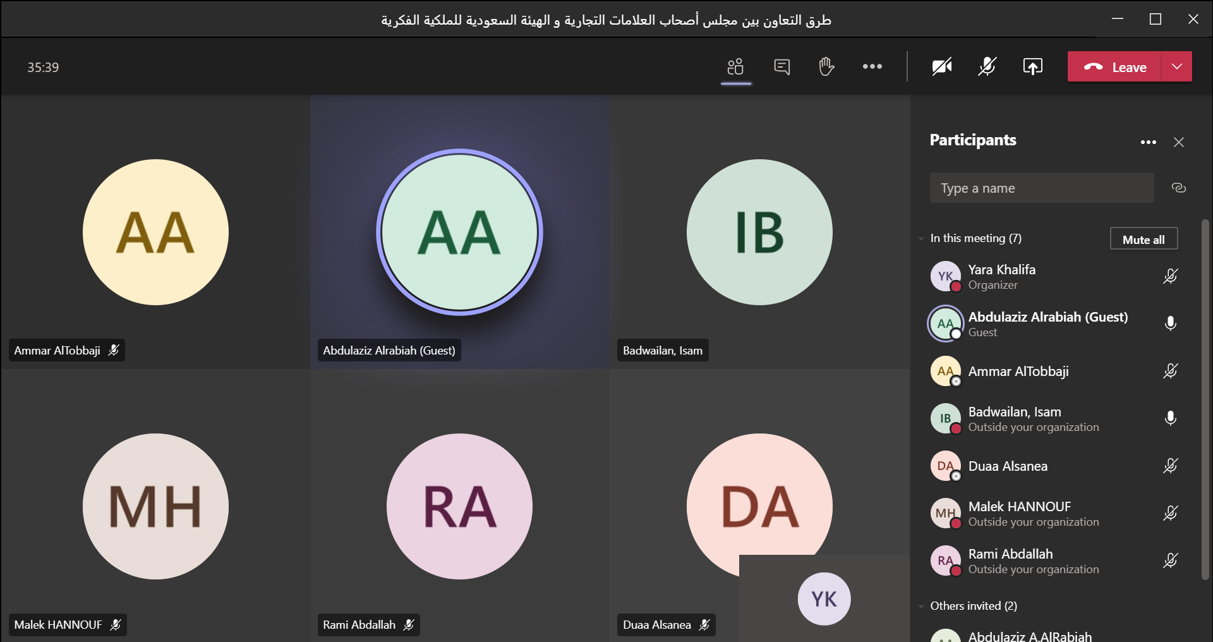Open Participants panel more options ellipsis
This screenshot has height=642, width=1213.
click(1149, 142)
